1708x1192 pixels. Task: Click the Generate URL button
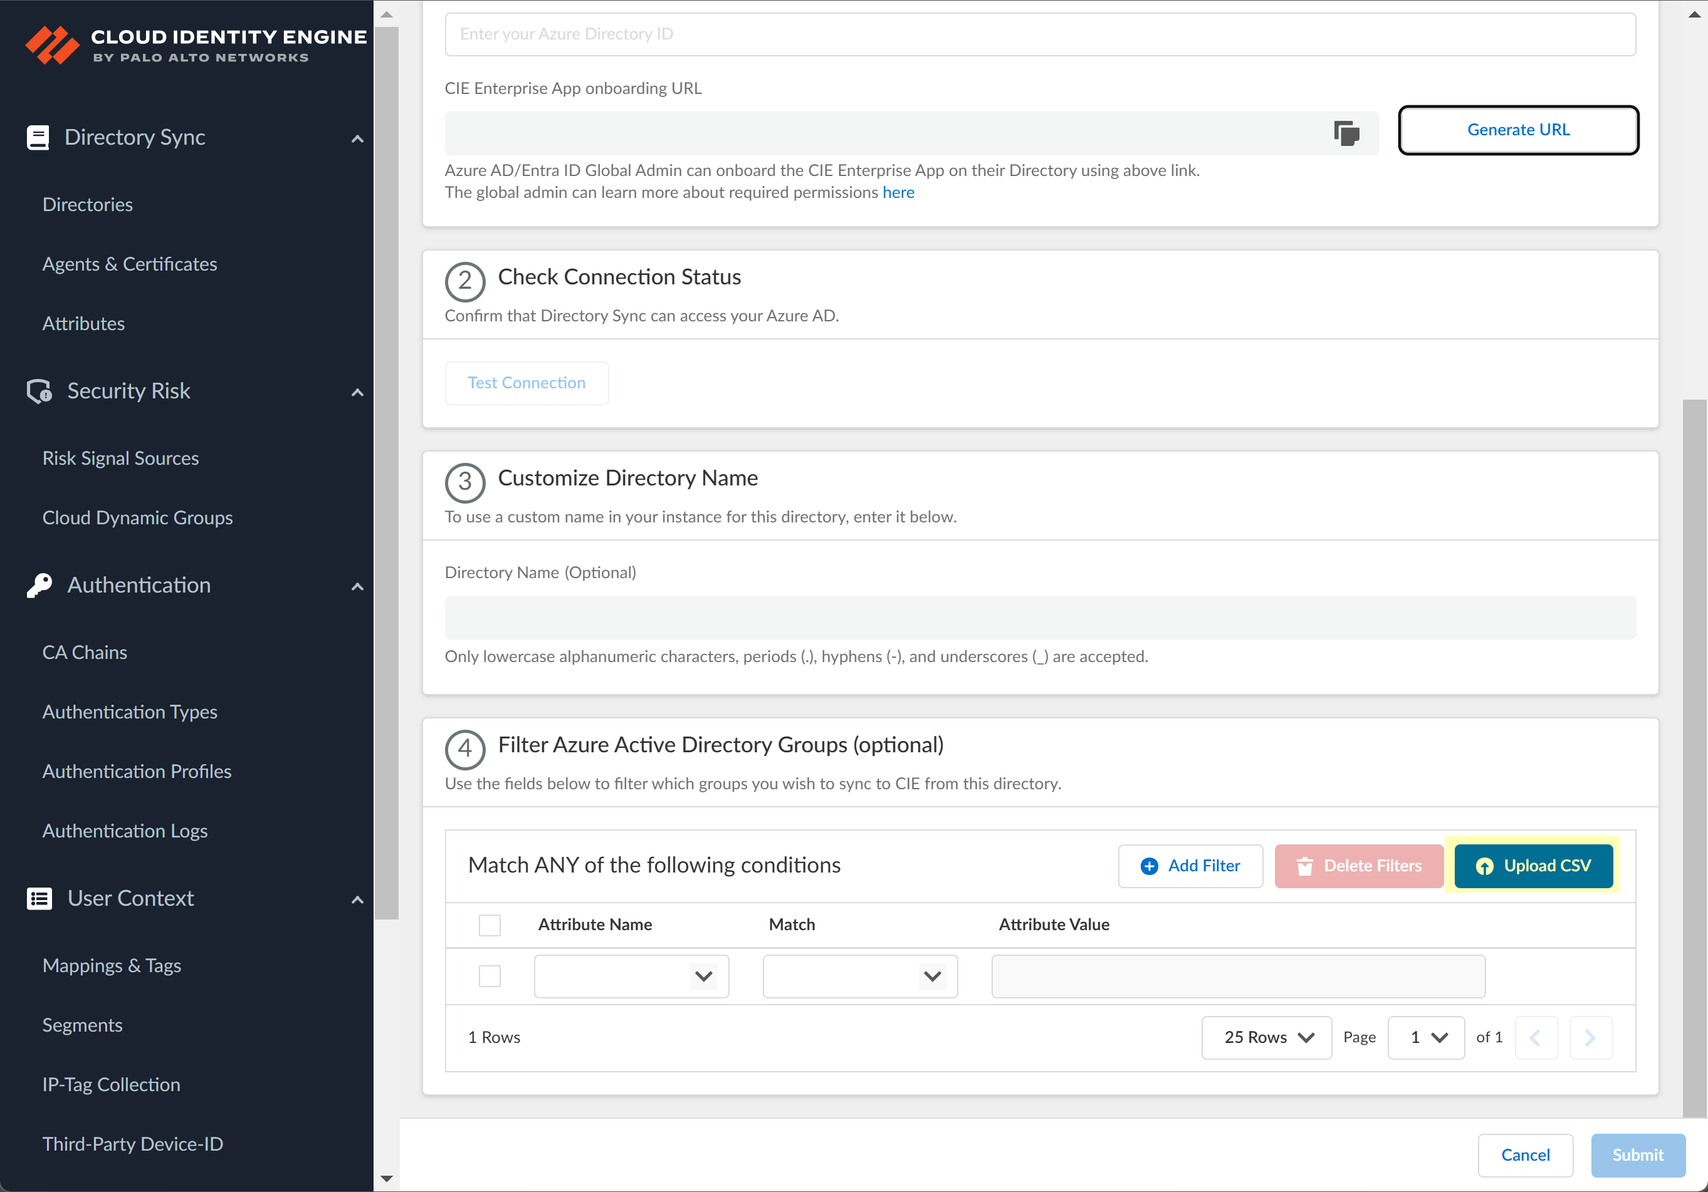pyautogui.click(x=1517, y=130)
